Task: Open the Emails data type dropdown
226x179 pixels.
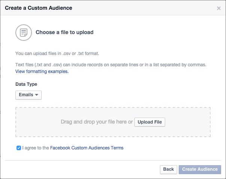Action: point(29,95)
